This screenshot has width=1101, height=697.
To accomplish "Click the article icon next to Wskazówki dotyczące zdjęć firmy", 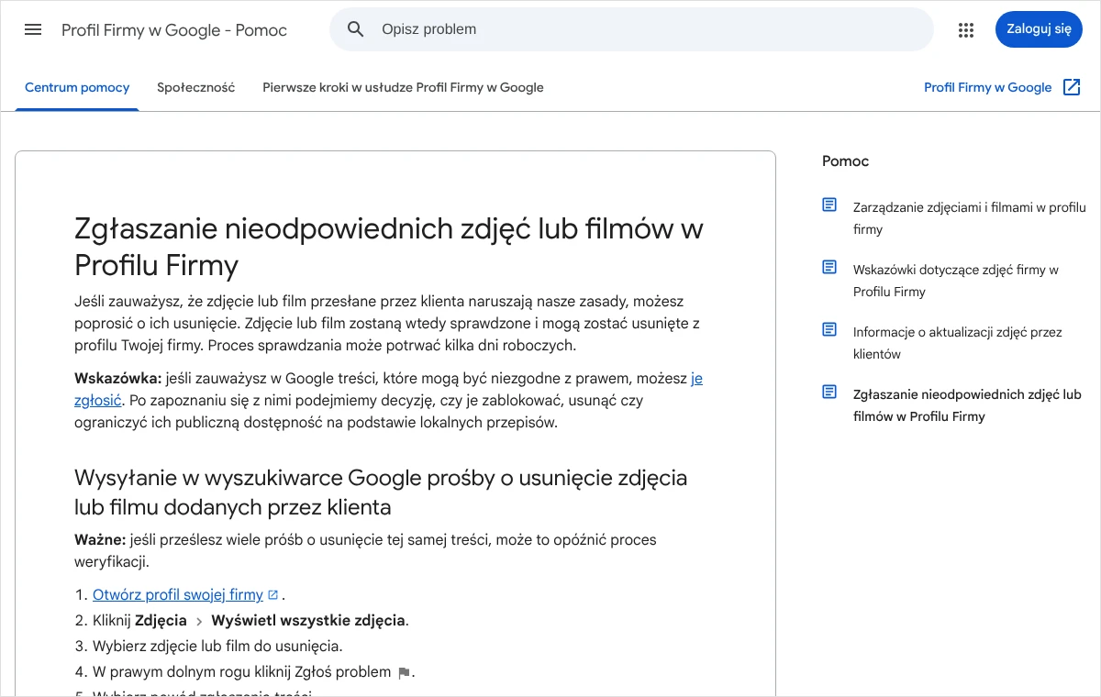I will 829,267.
